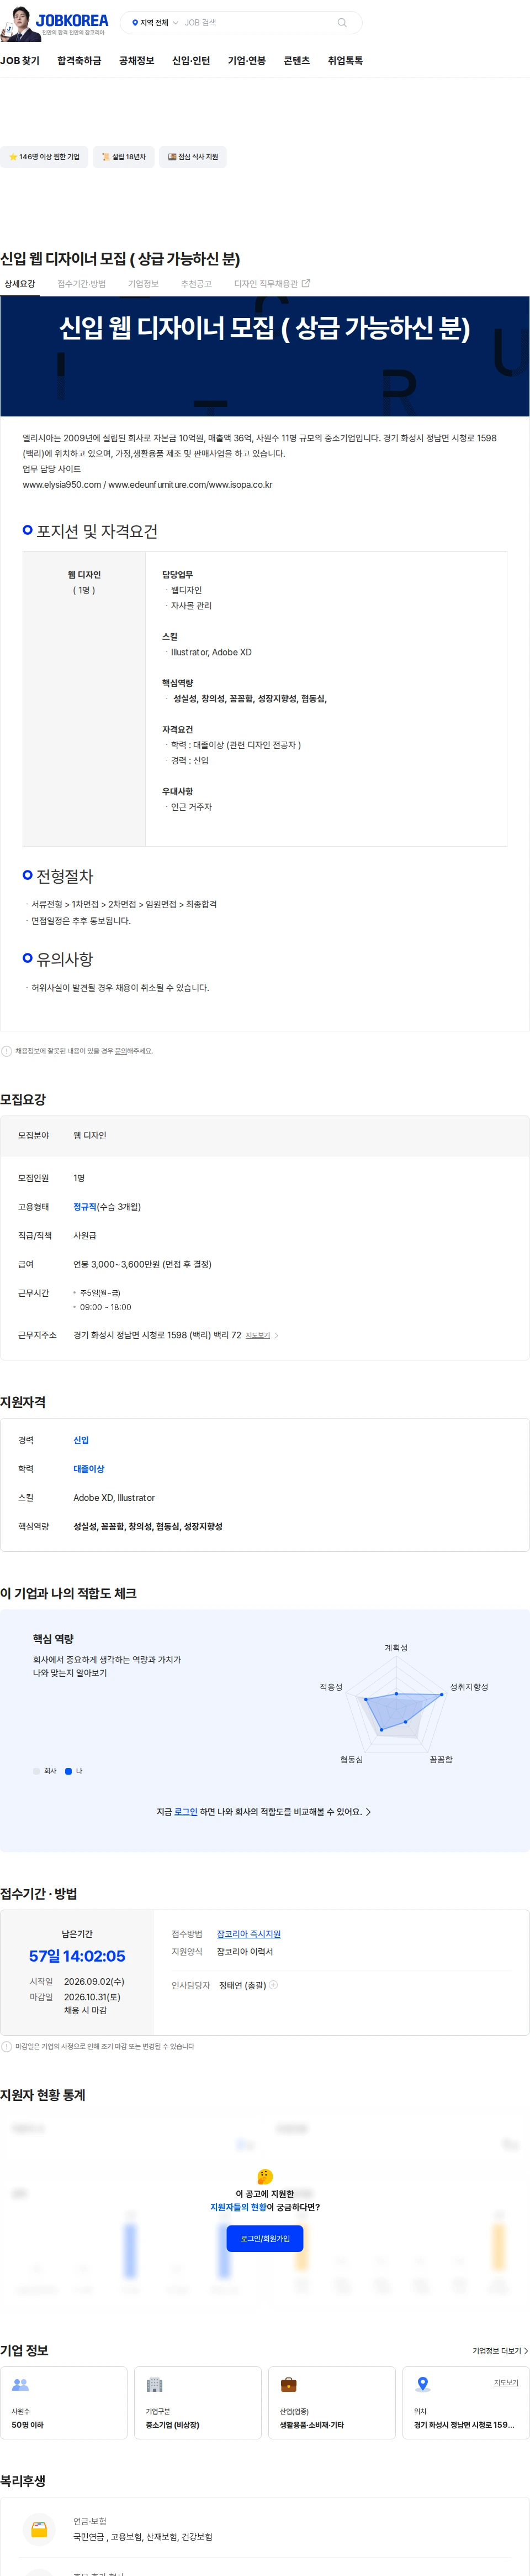The image size is (530, 2576).
Task: Click the external link icon beside 디자인 직무채용관
Action: (305, 284)
